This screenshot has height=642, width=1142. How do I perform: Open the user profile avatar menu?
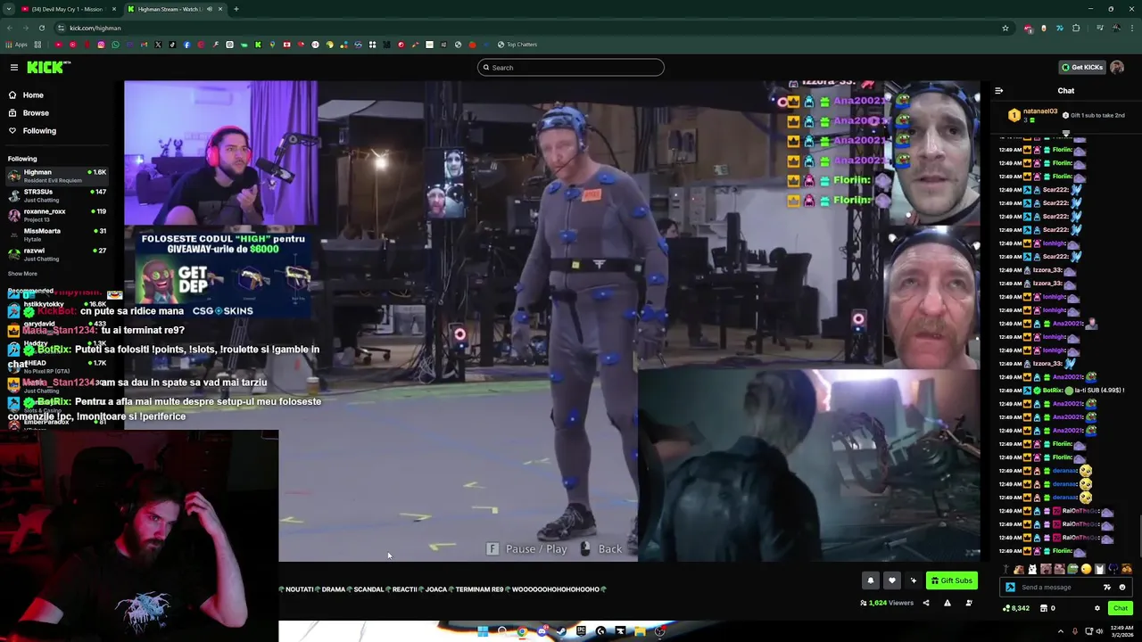1117,67
